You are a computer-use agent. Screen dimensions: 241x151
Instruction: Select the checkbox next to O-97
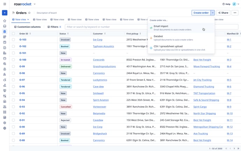pos(13,80)
